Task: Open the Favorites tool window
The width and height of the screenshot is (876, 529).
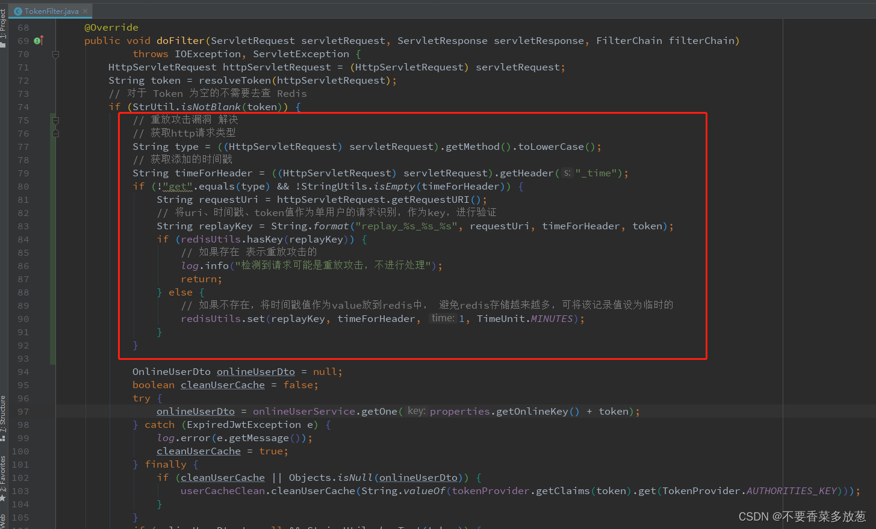Action: click(4, 477)
